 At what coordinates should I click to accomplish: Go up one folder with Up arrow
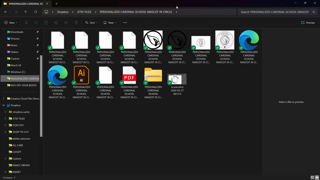pyautogui.click(x=26, y=12)
